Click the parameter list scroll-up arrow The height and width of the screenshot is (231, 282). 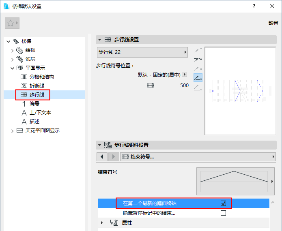[x=273, y=203]
